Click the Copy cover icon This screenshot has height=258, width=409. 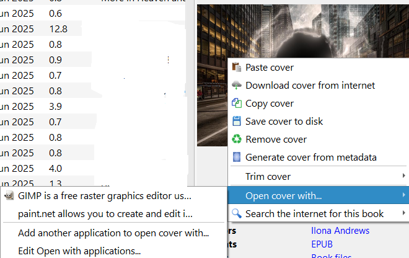click(x=237, y=104)
